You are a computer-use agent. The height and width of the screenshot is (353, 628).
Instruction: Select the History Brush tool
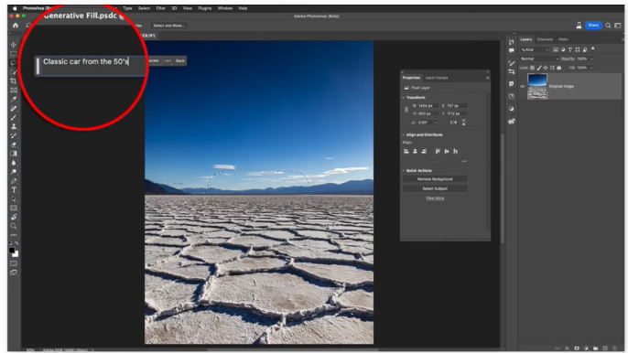coord(14,135)
